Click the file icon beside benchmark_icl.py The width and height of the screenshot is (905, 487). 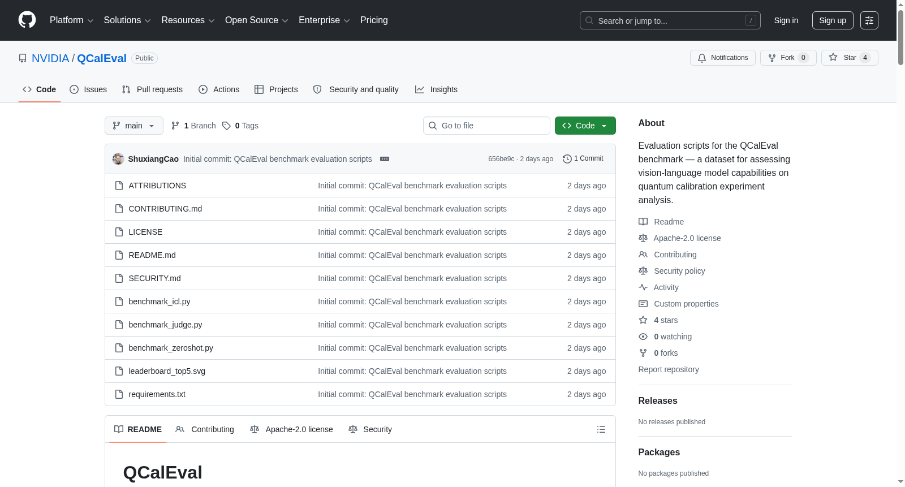119,301
